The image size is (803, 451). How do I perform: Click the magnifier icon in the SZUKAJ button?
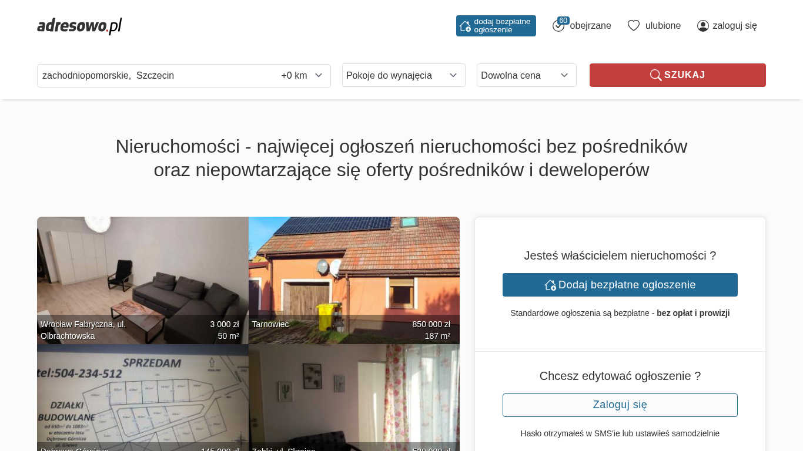click(655, 75)
